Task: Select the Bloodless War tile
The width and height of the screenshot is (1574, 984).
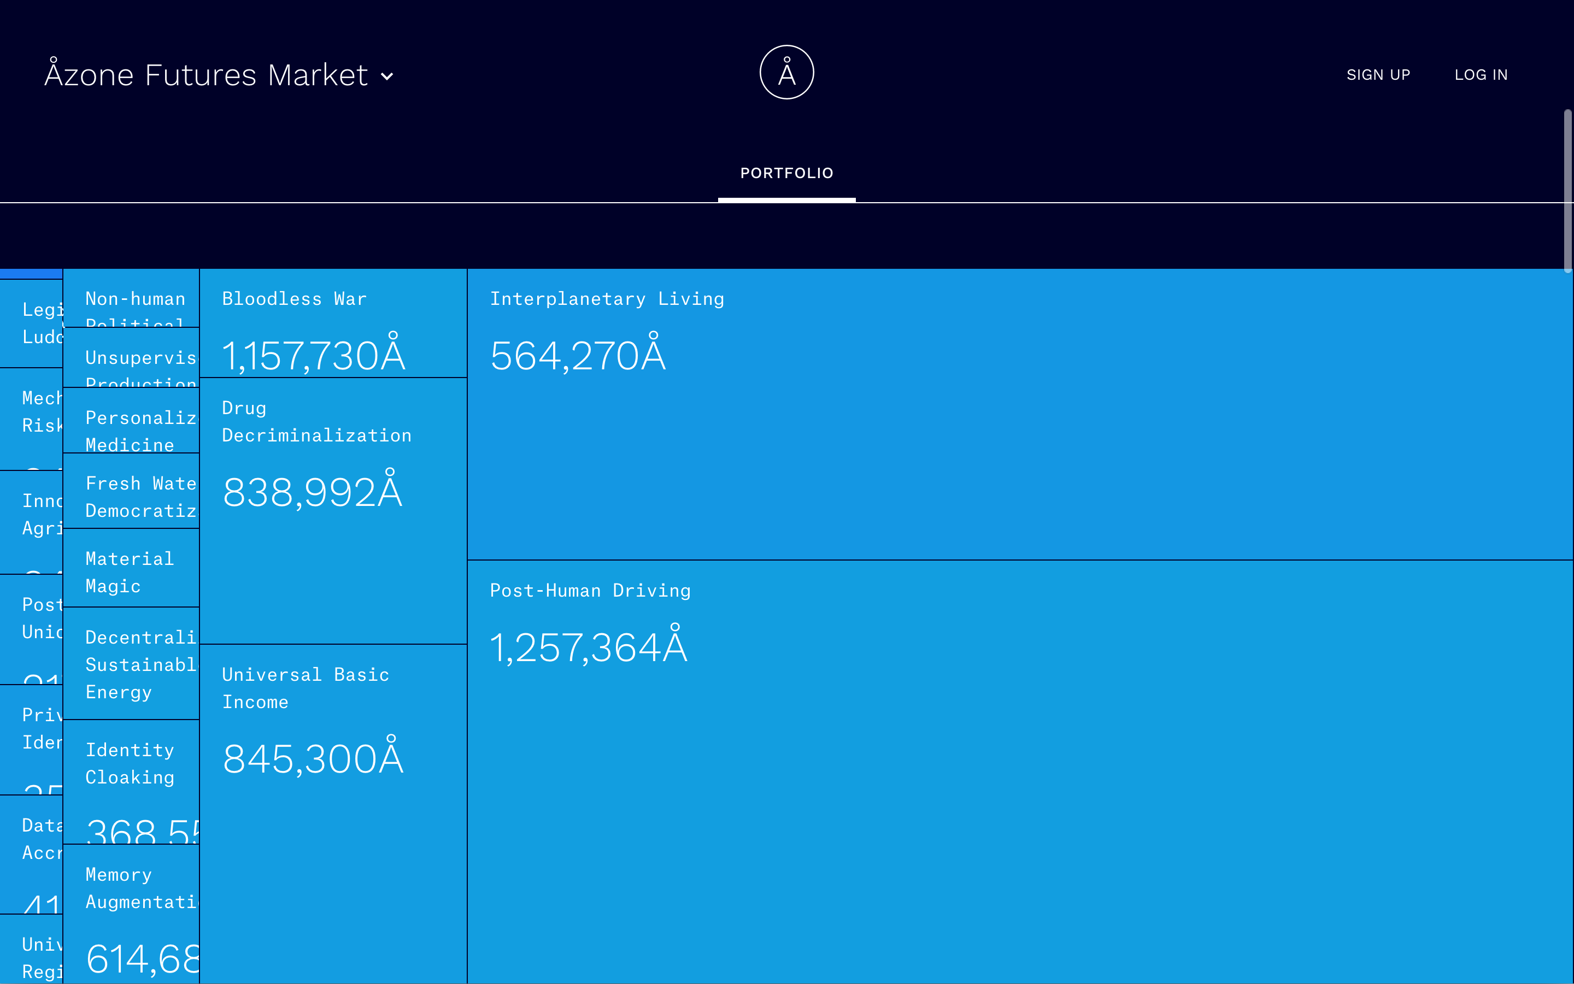Action: click(333, 323)
